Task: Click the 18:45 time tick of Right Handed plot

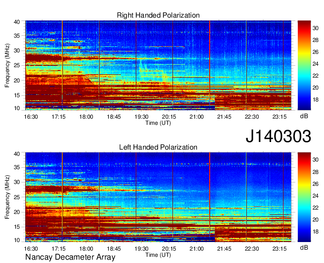Action: 114,117
